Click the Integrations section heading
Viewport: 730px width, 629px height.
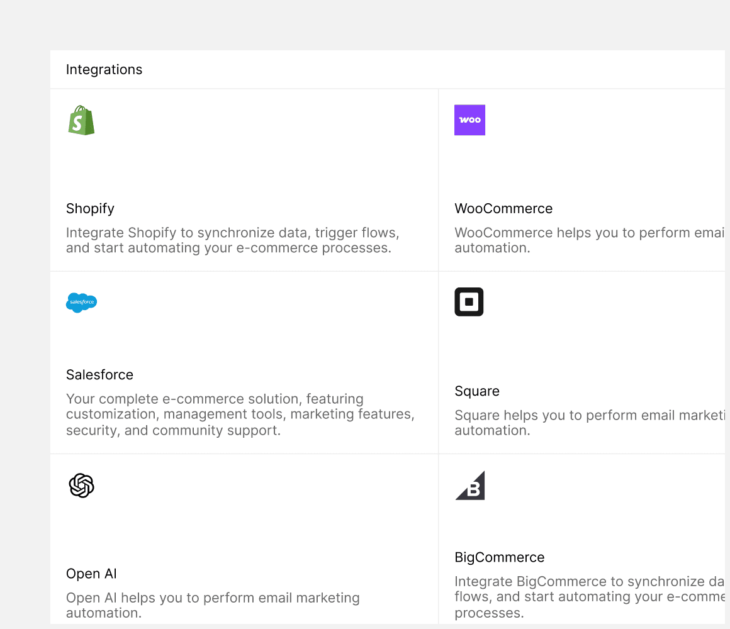coord(104,69)
